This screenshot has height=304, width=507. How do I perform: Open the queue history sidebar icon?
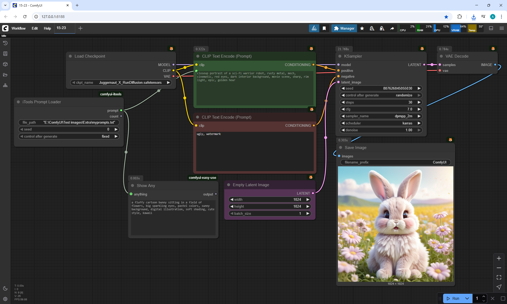pos(5,43)
